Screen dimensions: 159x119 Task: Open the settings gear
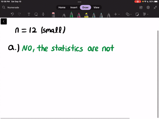click(x=148, y=7)
